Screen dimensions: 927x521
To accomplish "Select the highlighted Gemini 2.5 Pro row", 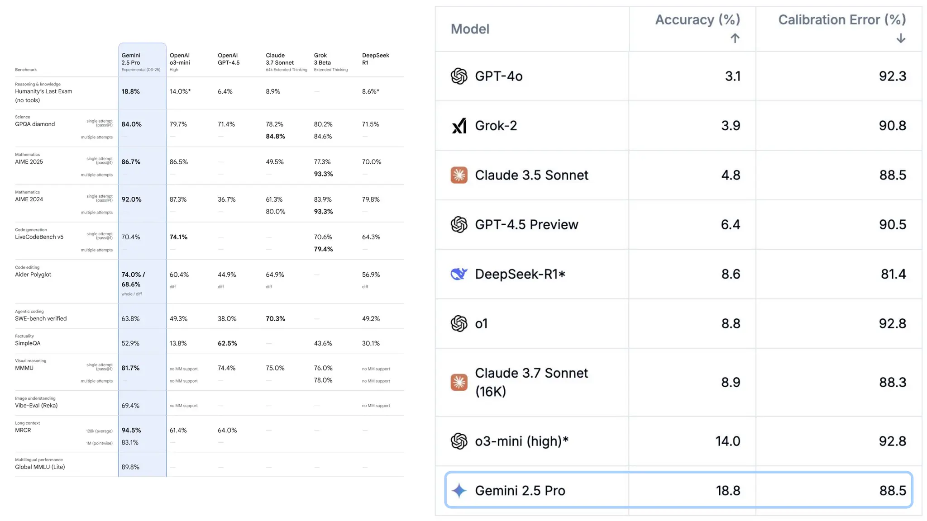I will pos(678,490).
